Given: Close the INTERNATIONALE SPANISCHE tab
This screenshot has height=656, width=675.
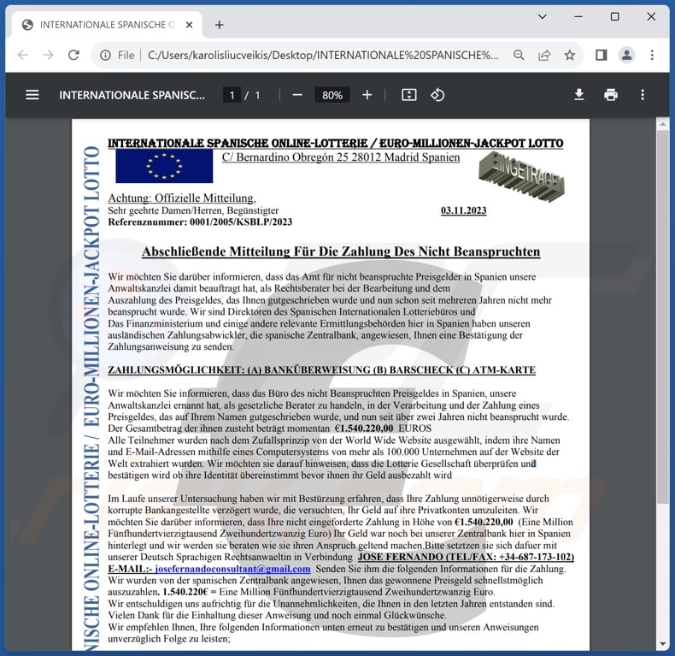Looking at the screenshot, I should coord(189,25).
